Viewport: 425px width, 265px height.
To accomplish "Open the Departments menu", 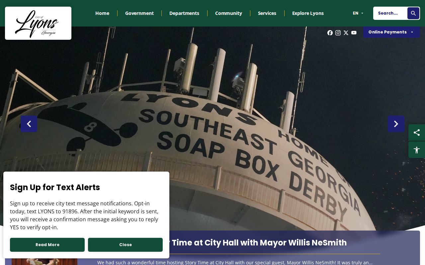I will [x=184, y=13].
